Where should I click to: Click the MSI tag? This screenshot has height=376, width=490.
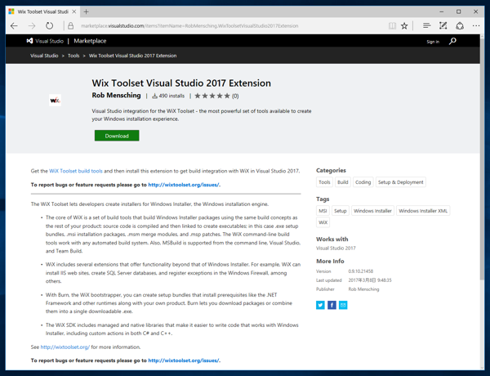click(x=323, y=211)
